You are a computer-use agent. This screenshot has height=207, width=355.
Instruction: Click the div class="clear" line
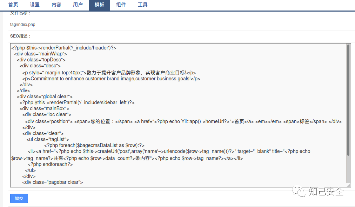coord(43,133)
